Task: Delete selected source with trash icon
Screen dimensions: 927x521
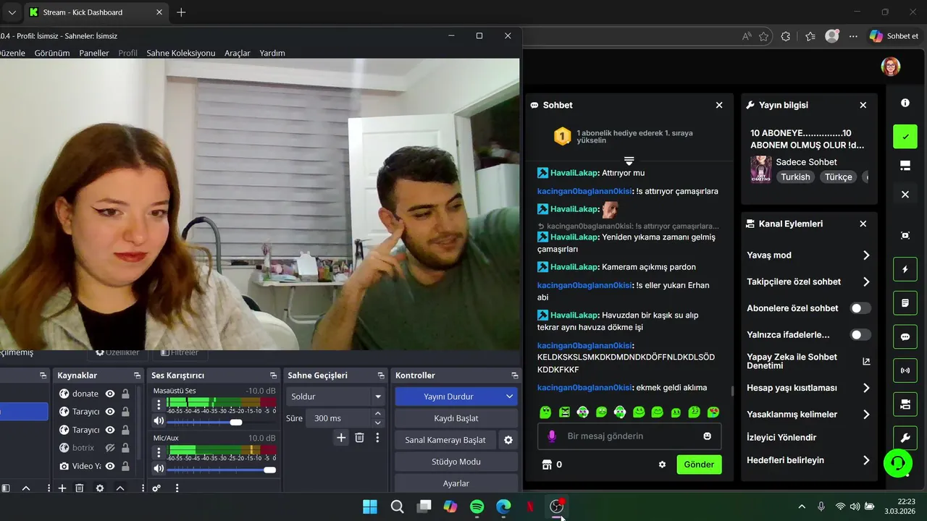Action: (x=80, y=488)
